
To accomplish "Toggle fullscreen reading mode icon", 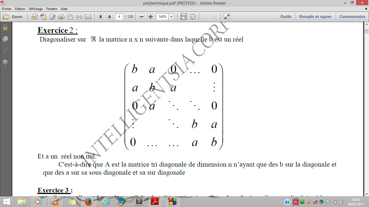I will point(226,16).
